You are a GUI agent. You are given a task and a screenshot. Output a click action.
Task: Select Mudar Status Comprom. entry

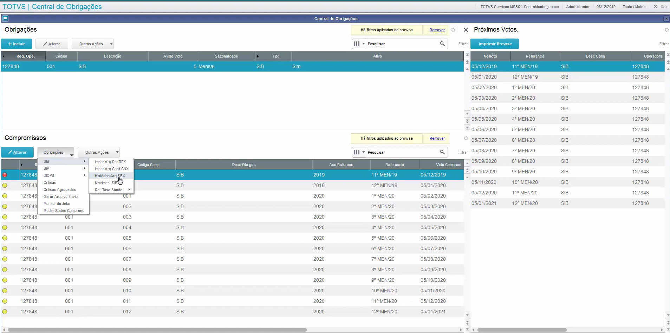tap(63, 211)
